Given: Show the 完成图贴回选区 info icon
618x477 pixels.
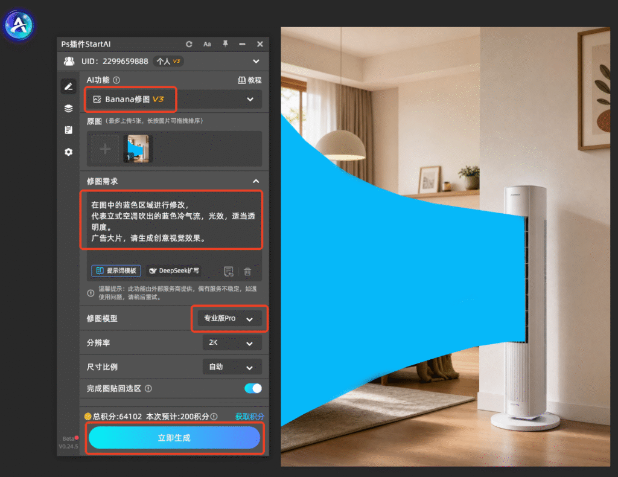Looking at the screenshot, I should (148, 389).
